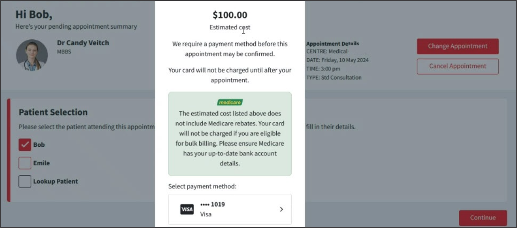The image size is (517, 228).
Task: Click the Bob patient name label
Action: tap(39, 145)
